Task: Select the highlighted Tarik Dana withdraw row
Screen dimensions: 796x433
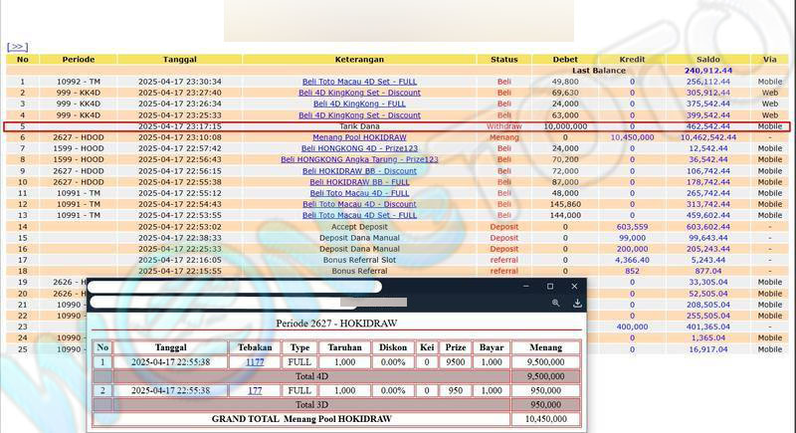Action: 359,126
